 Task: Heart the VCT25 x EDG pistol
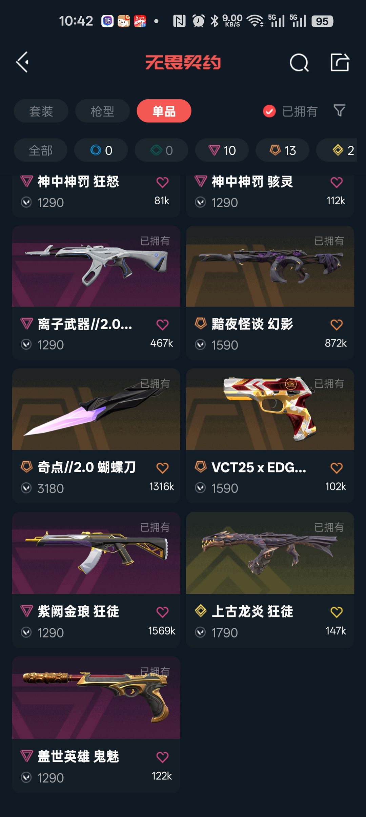point(337,468)
